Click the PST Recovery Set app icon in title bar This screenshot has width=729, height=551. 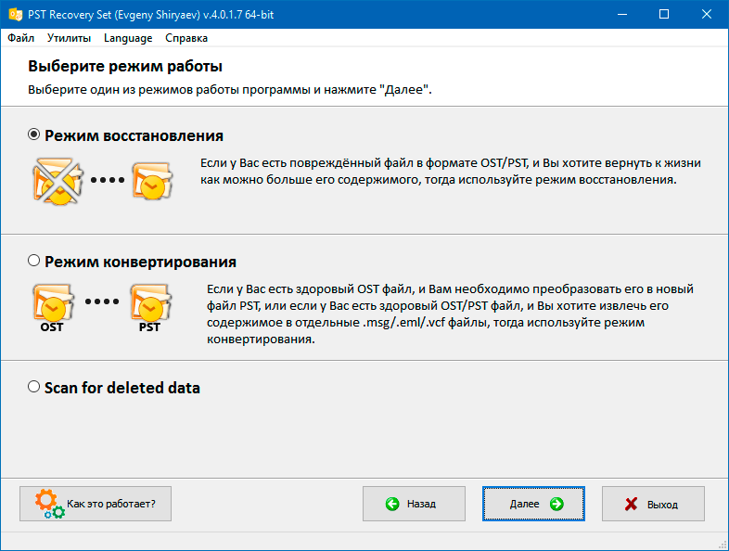pos(16,15)
